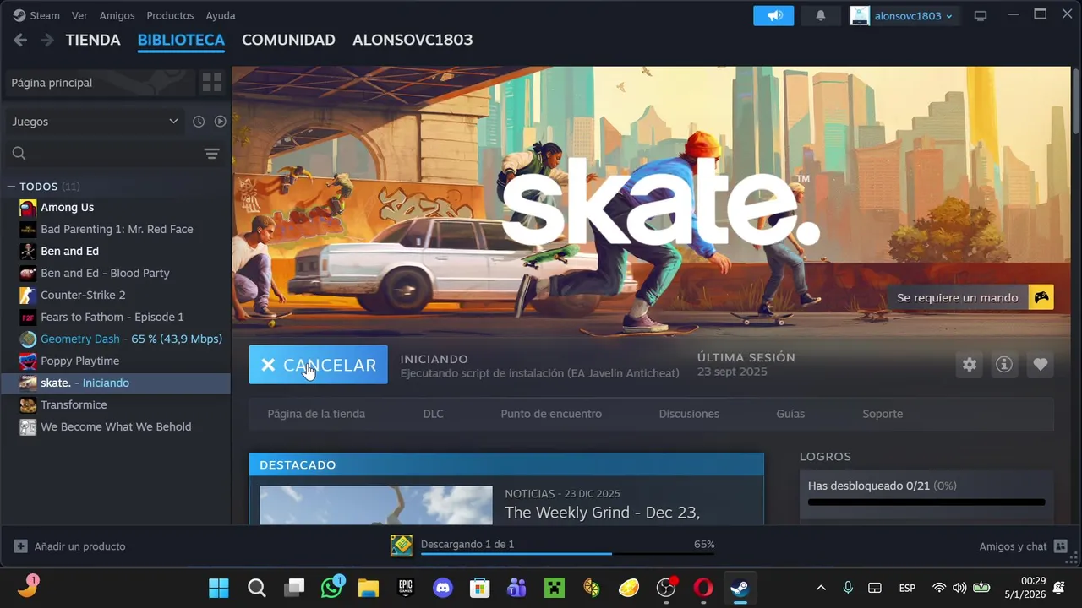The width and height of the screenshot is (1082, 608).
Task: Cancel the skate. launch
Action: (318, 365)
